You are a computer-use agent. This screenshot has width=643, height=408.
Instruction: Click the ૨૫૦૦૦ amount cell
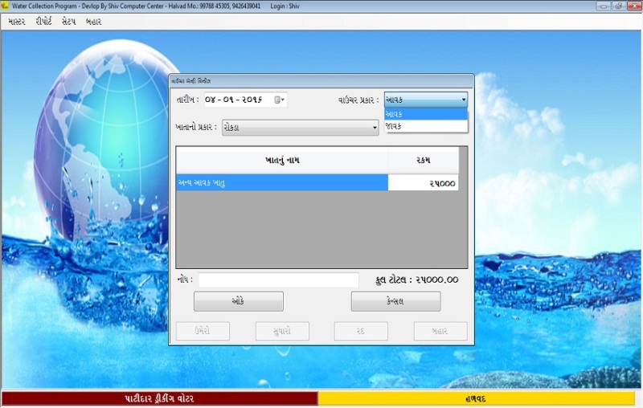click(x=424, y=183)
